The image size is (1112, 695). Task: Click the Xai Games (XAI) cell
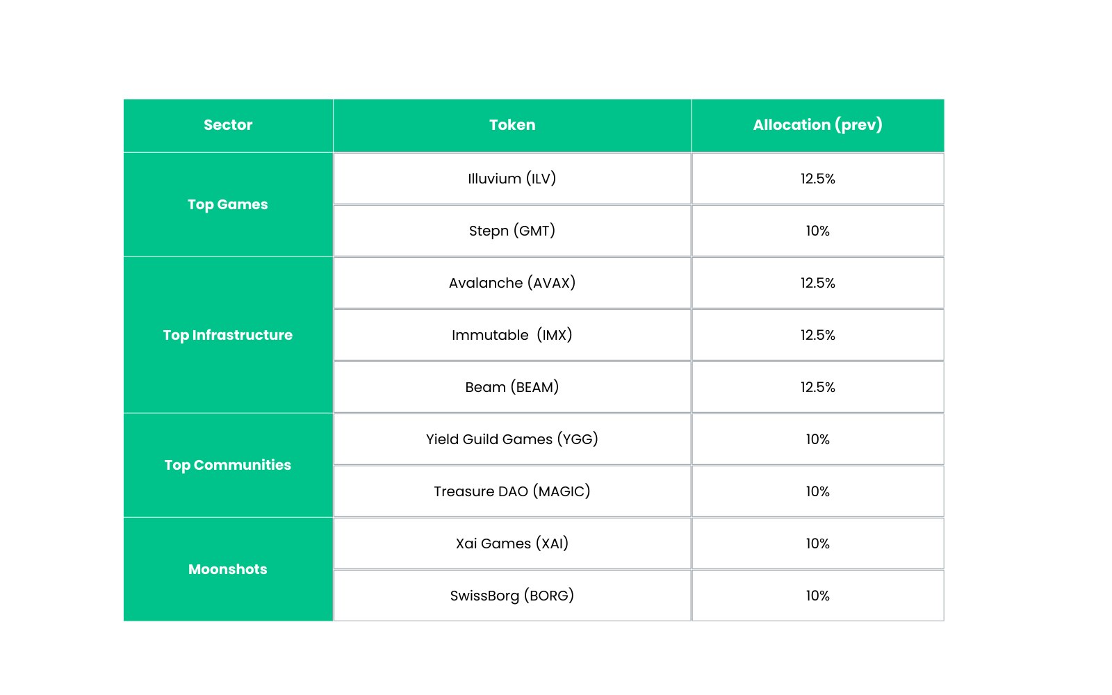[512, 543]
